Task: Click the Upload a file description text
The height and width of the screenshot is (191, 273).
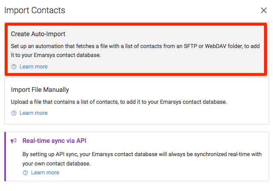Action: pyautogui.click(x=119, y=102)
